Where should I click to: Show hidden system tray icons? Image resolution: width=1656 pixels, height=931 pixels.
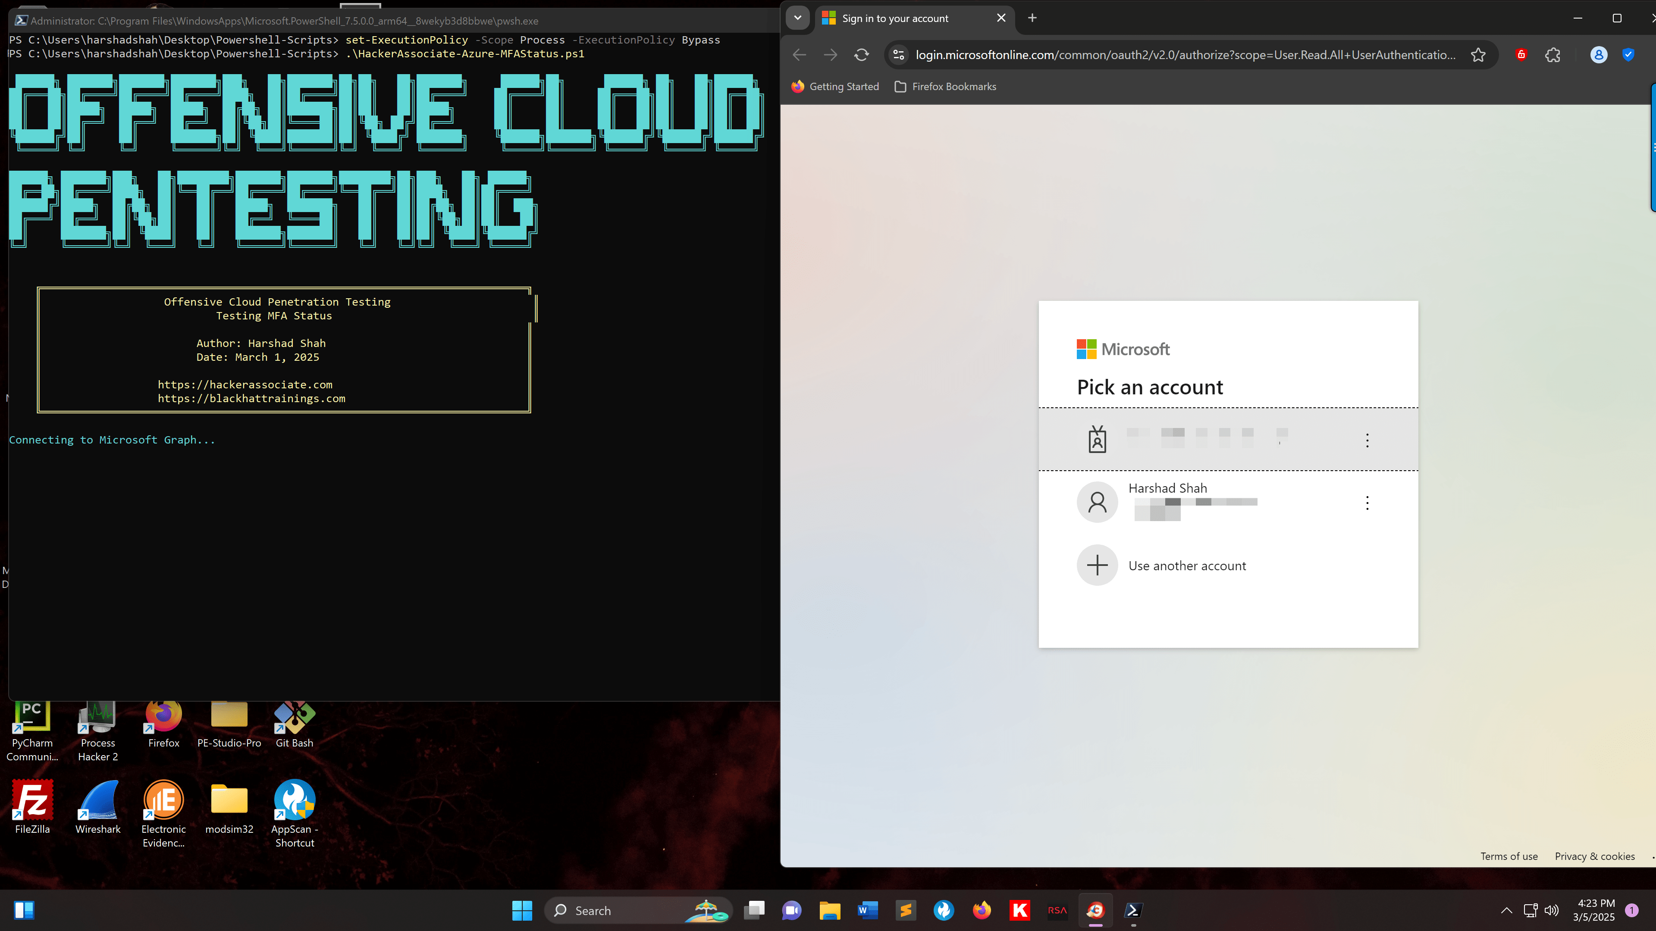pyautogui.click(x=1506, y=910)
